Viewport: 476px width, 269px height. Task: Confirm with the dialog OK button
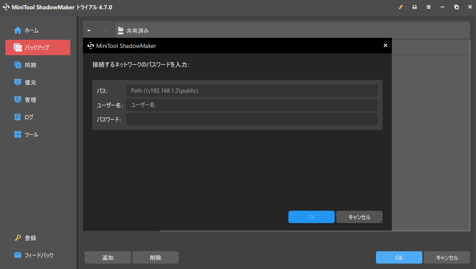[312, 217]
